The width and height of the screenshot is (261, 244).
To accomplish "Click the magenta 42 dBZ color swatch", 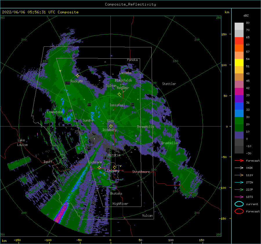I will (239, 91).
